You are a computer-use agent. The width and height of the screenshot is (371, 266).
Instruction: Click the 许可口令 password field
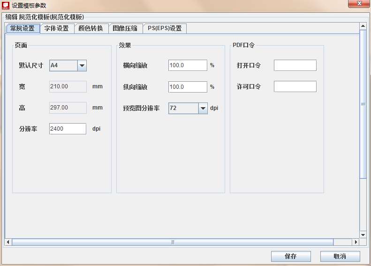(295, 87)
